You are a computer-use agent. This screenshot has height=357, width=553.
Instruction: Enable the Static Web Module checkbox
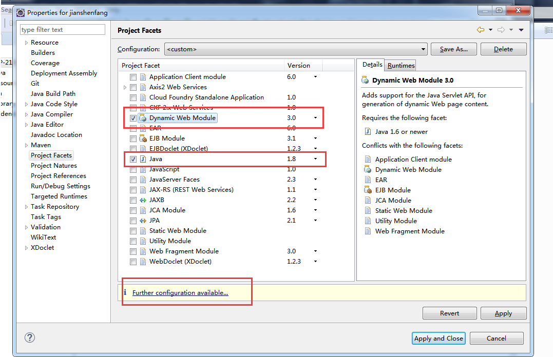pyautogui.click(x=133, y=231)
